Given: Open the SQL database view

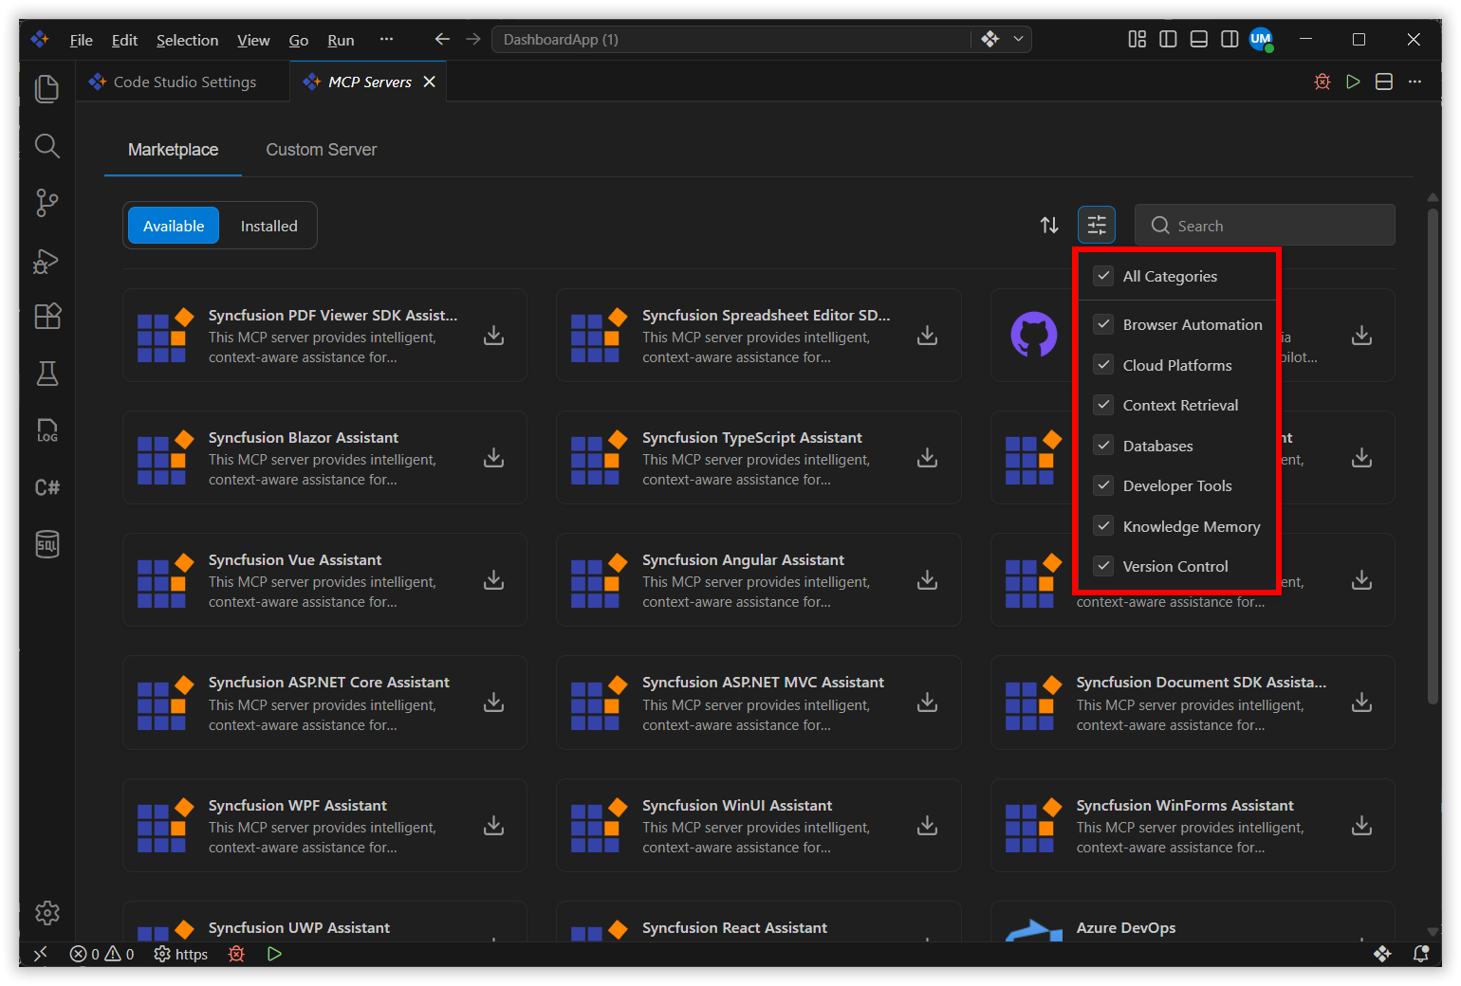Looking at the screenshot, I should coord(46,544).
